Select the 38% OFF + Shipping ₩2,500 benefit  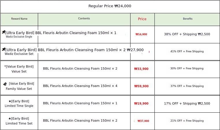click(187, 34)
